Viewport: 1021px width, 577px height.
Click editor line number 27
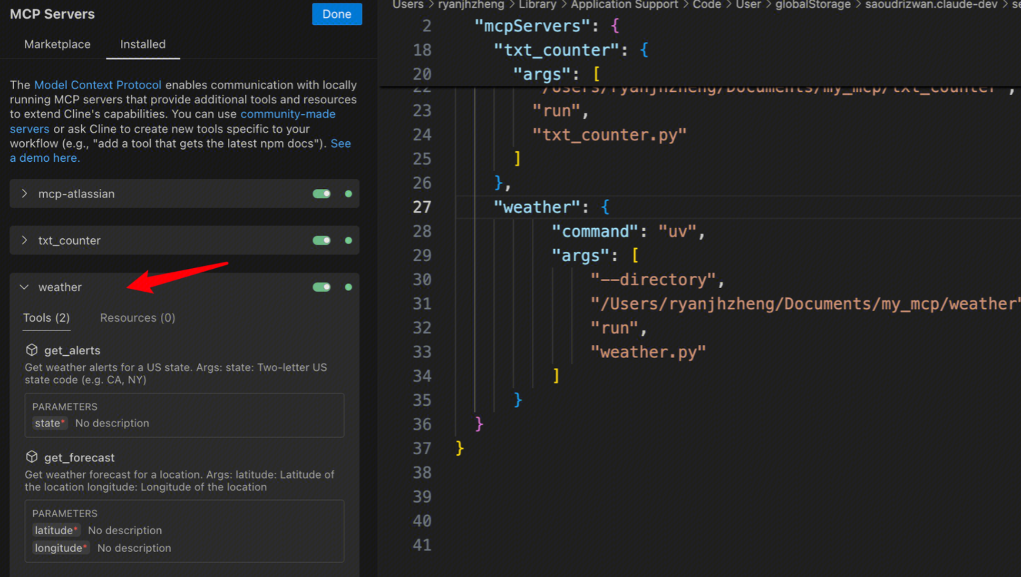[422, 207]
